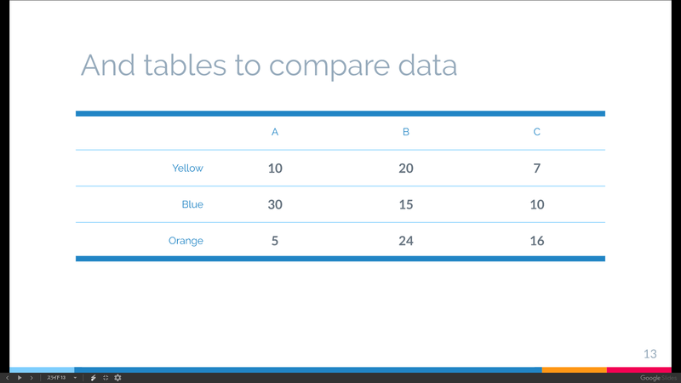Open presentation settings gear
Image resolution: width=681 pixels, height=383 pixels.
pyautogui.click(x=117, y=378)
